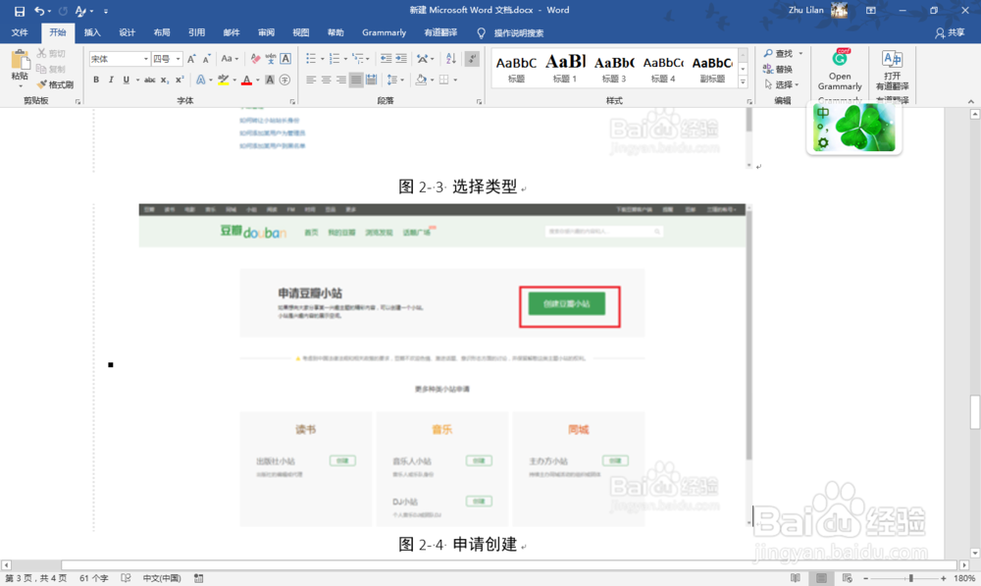This screenshot has width=981, height=586.
Task: Switch to the Insert (插入) tab
Action: point(92,32)
